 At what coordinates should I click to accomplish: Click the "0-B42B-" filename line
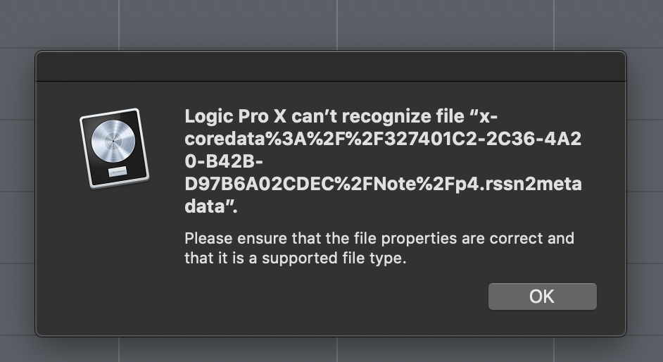click(211, 162)
